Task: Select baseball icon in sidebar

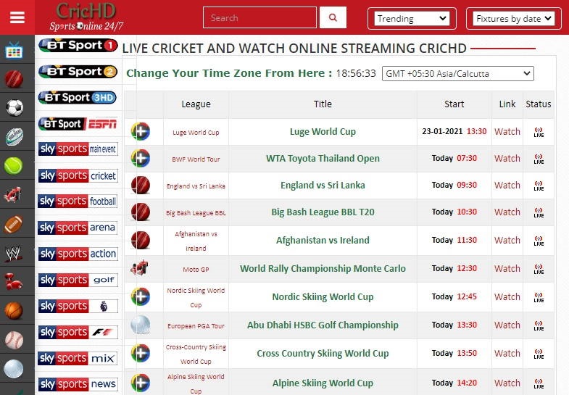Action: click(14, 340)
